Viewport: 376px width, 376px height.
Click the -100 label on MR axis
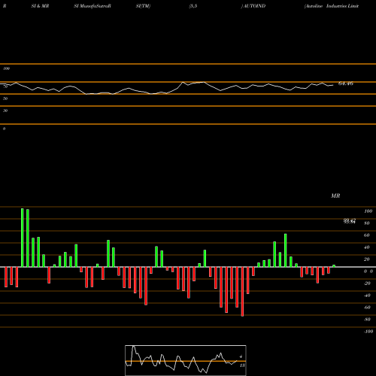coord(368,332)
